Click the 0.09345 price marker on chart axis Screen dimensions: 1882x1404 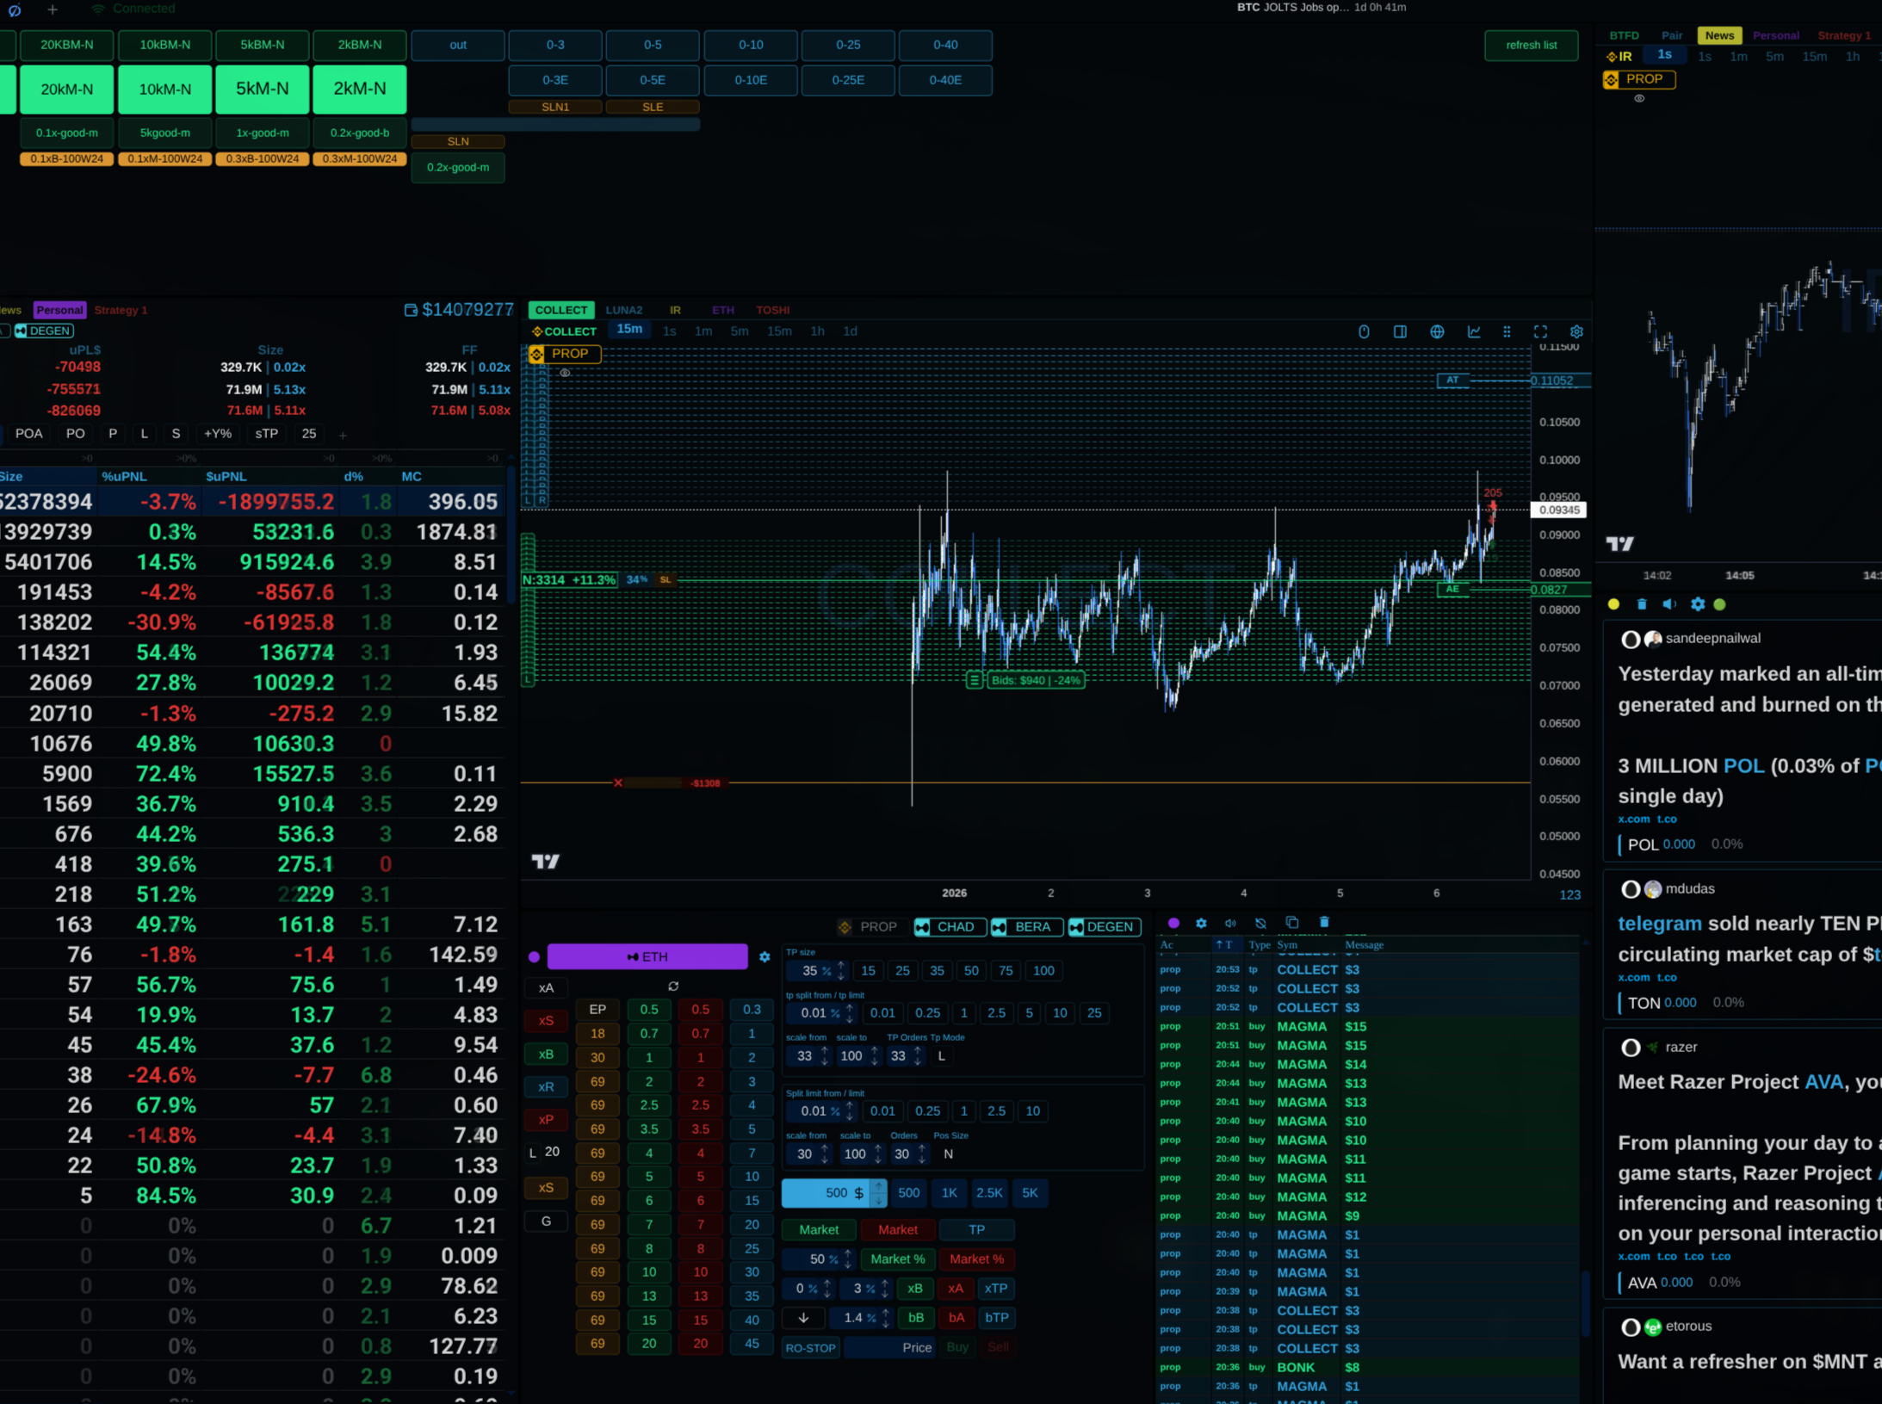[x=1558, y=510]
